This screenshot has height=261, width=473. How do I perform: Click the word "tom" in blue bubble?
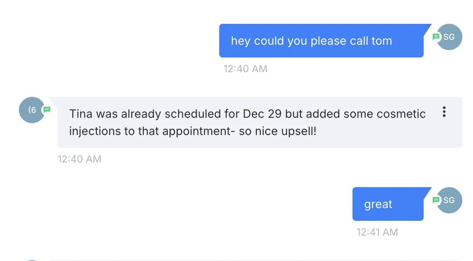[x=382, y=41]
